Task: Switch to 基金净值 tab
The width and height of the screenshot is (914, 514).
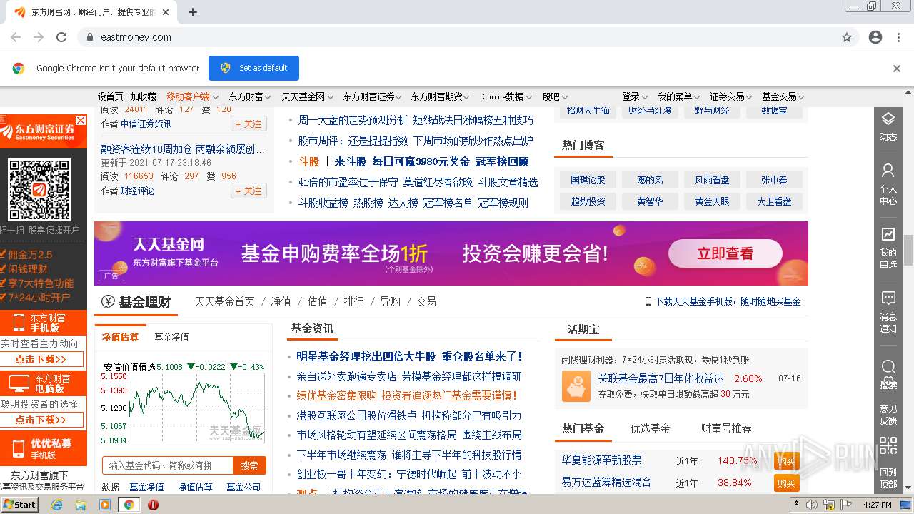Action: click(x=171, y=337)
